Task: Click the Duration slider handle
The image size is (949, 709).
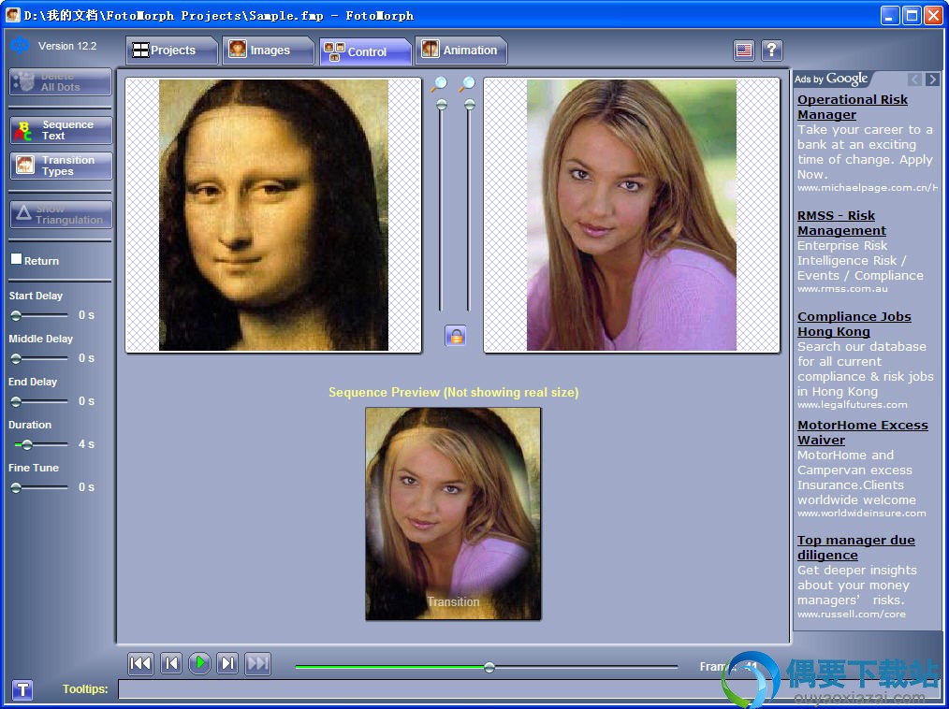Action: click(26, 444)
